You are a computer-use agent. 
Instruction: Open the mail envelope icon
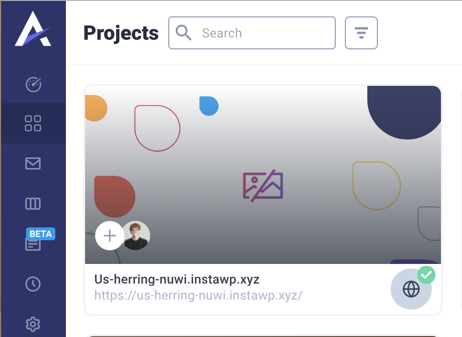[x=33, y=163]
